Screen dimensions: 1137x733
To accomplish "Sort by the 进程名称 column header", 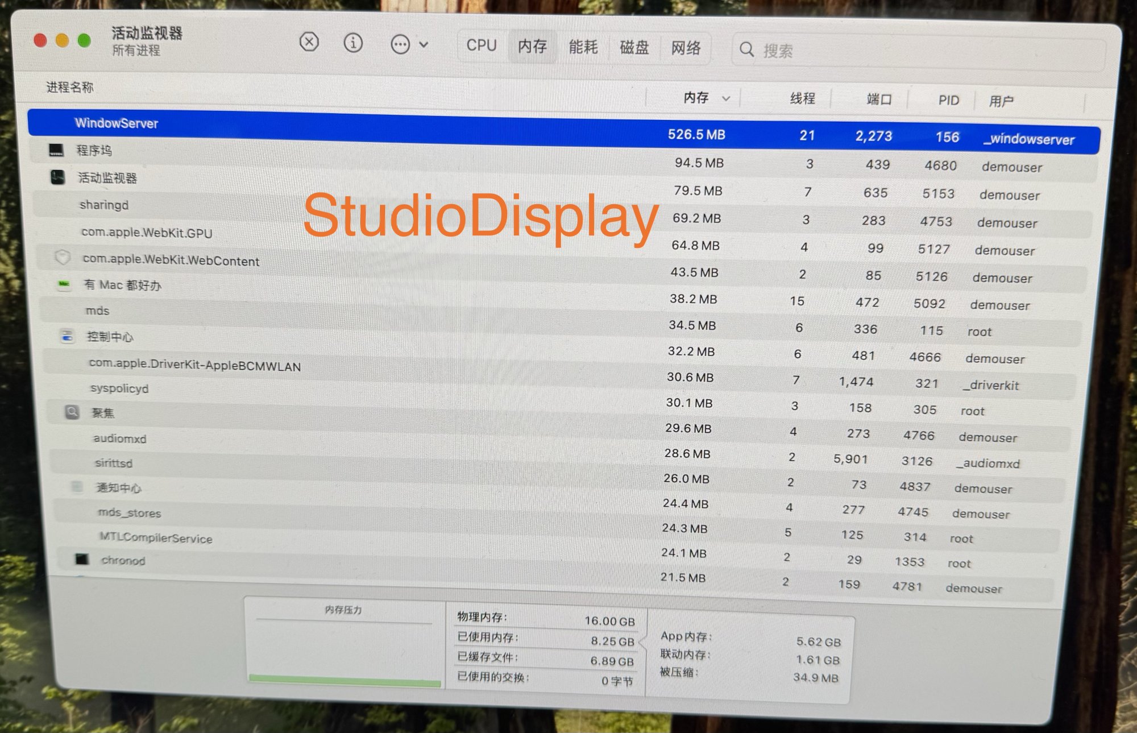I will click(70, 87).
